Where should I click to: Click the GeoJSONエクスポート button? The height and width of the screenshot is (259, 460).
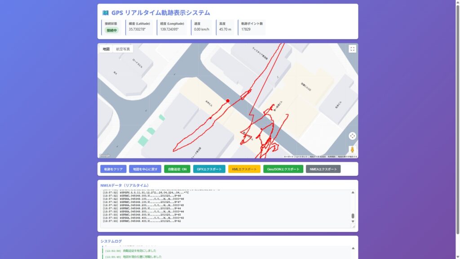[283, 169]
